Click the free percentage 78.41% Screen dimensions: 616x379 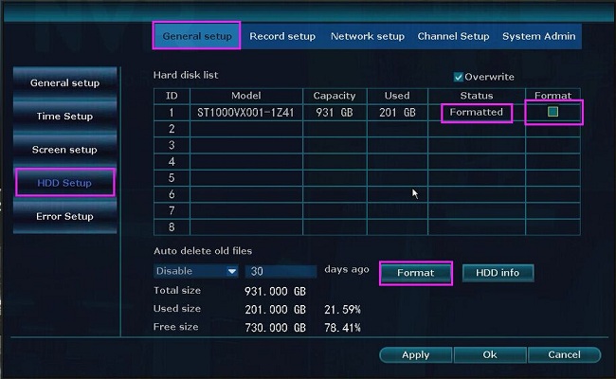[342, 328]
